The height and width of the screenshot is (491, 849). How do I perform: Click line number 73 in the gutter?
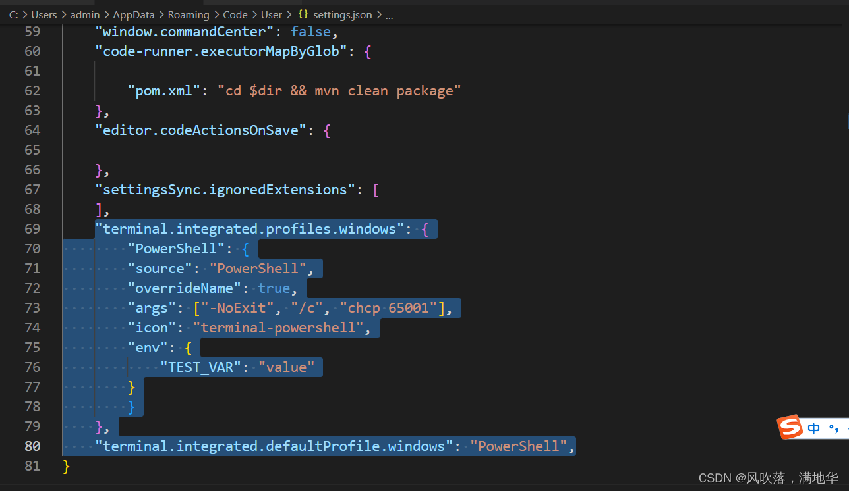point(32,308)
